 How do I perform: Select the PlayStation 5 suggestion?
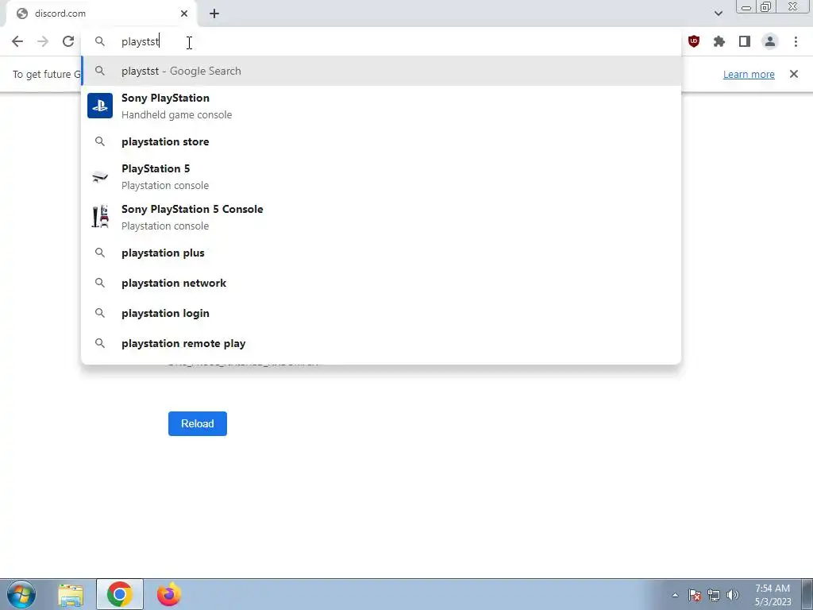point(381,177)
